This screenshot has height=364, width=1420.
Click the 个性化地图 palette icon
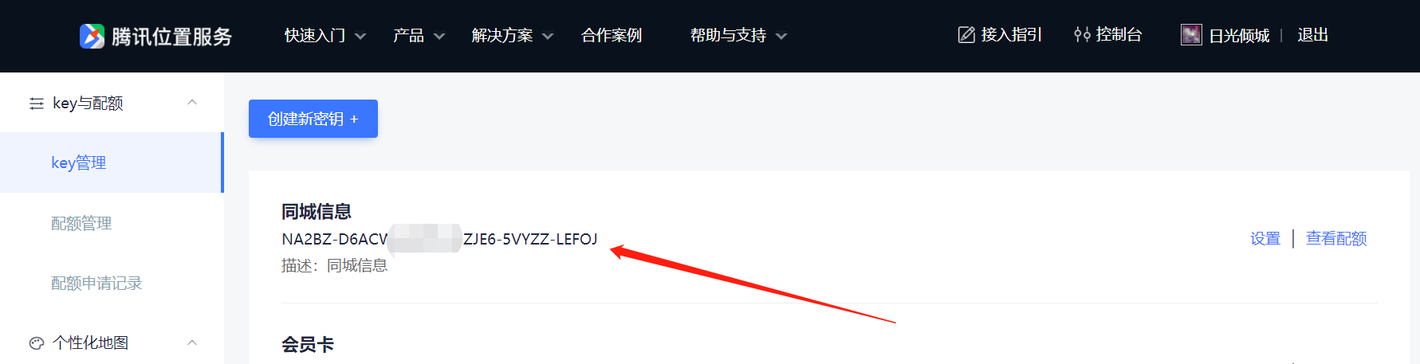coord(37,343)
